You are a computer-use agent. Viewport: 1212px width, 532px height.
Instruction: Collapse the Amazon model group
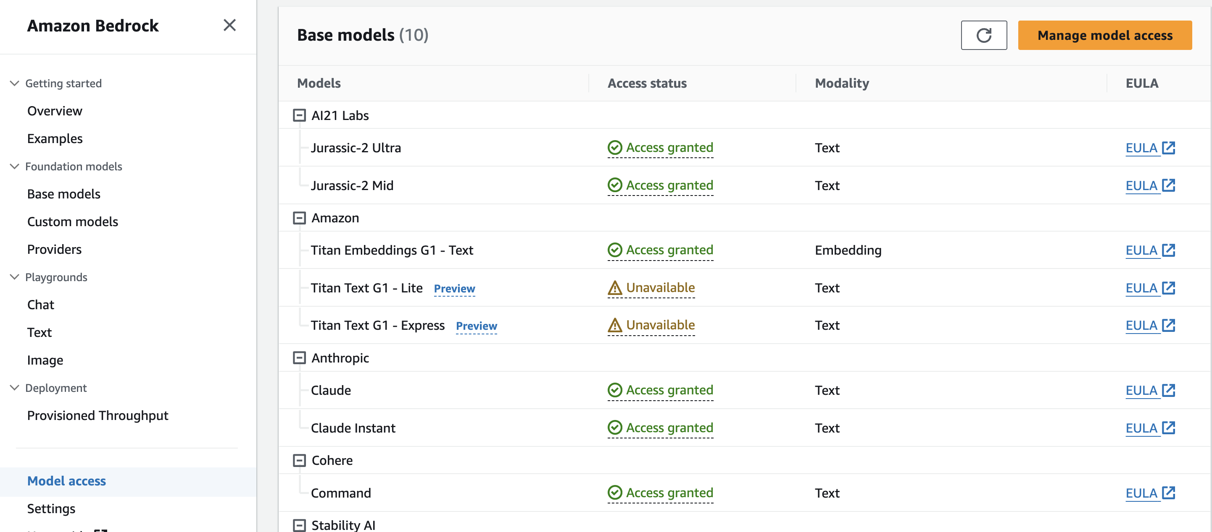coord(299,218)
